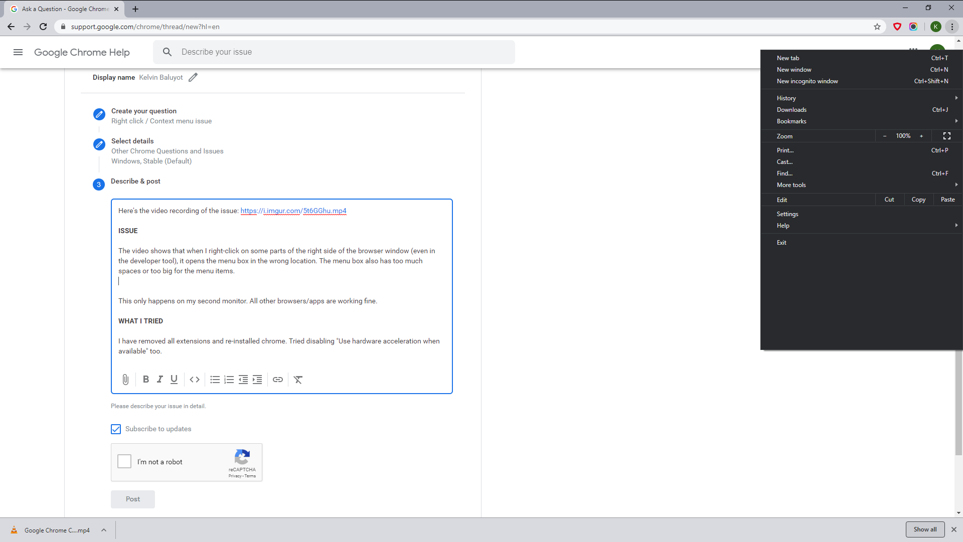Toggle the Subscribe to updates checkbox
Screen dimensions: 963x542
(x=116, y=428)
